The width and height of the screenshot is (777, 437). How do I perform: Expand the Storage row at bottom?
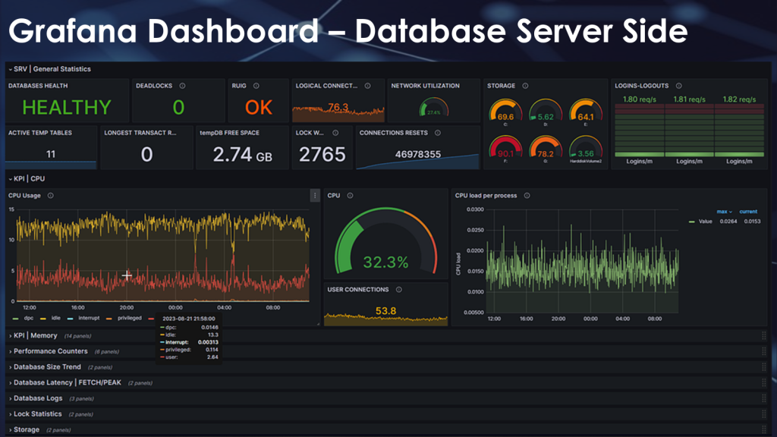point(24,429)
